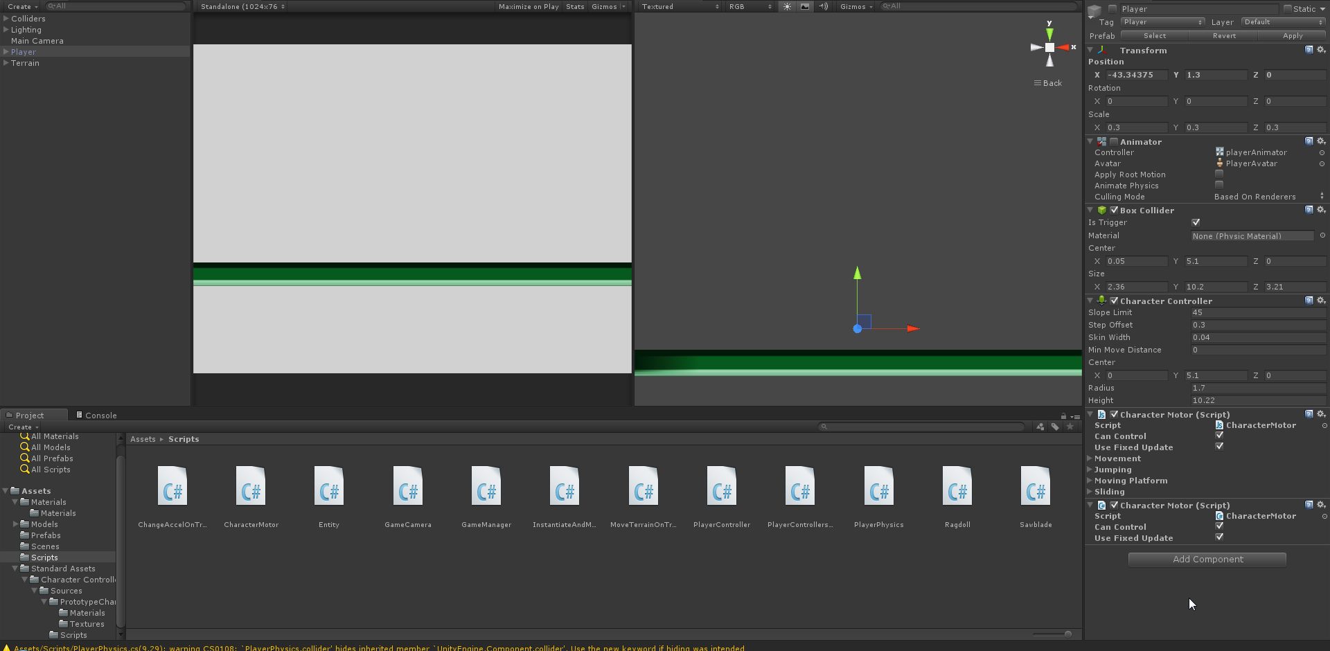Click the Character Motor script icon in Inspector
This screenshot has width=1330, height=651.
coord(1221,425)
